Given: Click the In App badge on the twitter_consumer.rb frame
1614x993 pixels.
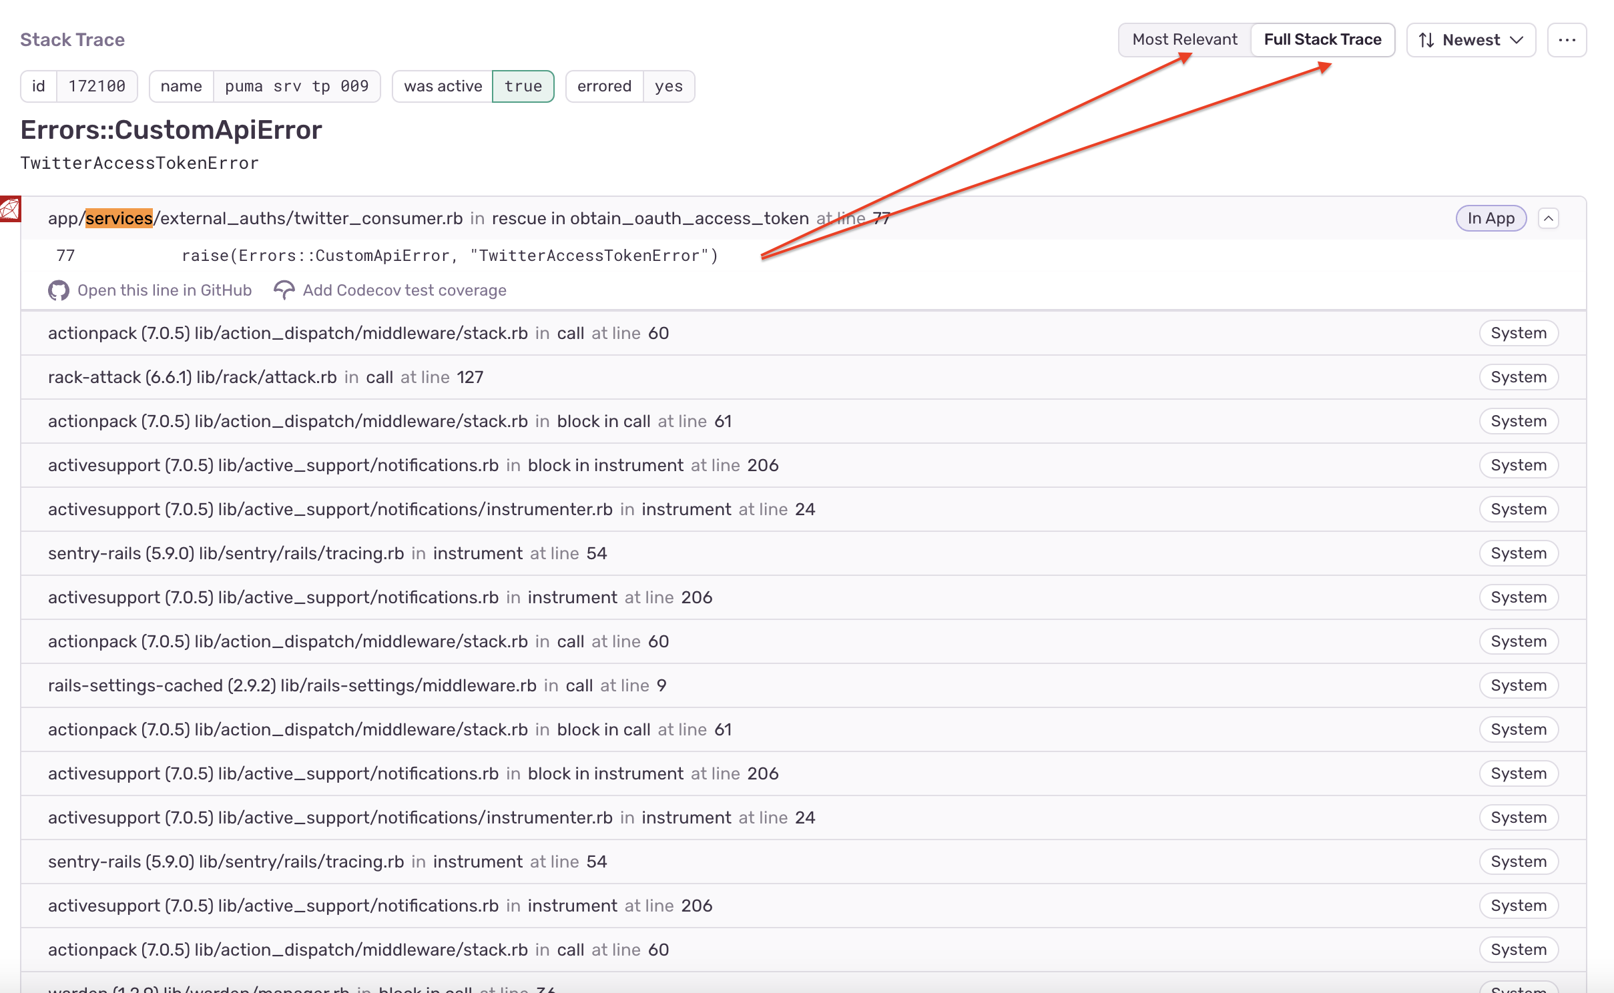Looking at the screenshot, I should click(x=1491, y=218).
